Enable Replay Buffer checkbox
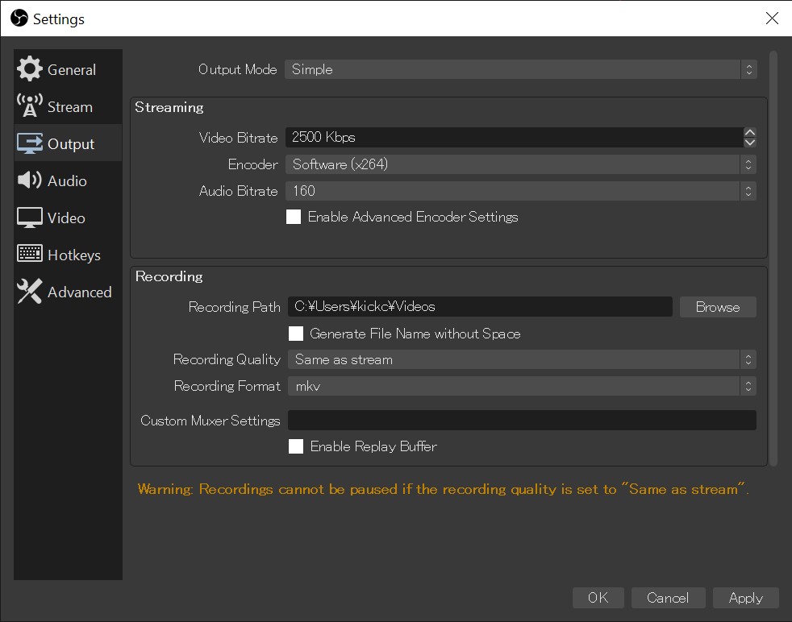 point(296,446)
